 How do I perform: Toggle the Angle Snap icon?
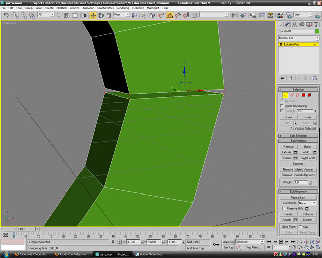pyautogui.click(x=170, y=16)
